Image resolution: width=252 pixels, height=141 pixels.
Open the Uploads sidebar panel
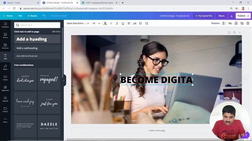(x=5, y=99)
